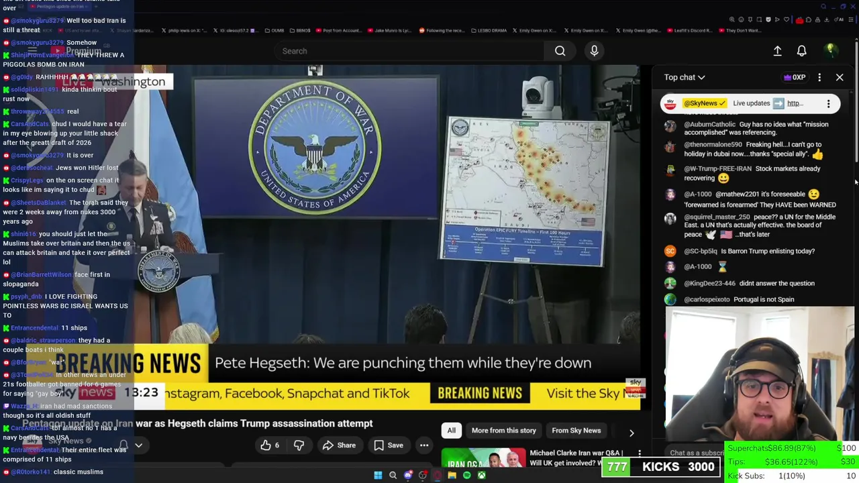Open Discord from the taskbar

pos(408,476)
